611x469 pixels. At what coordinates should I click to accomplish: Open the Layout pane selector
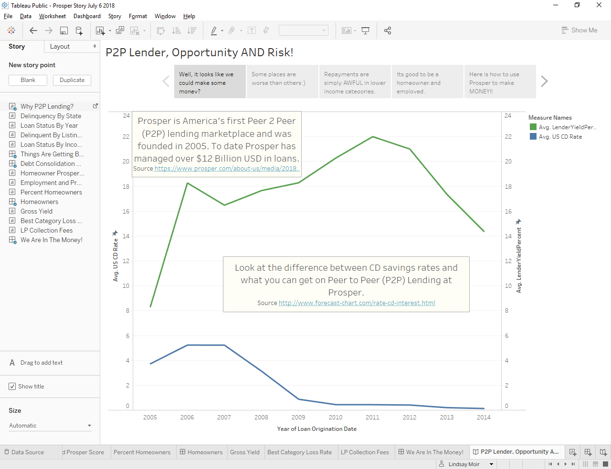click(72, 46)
